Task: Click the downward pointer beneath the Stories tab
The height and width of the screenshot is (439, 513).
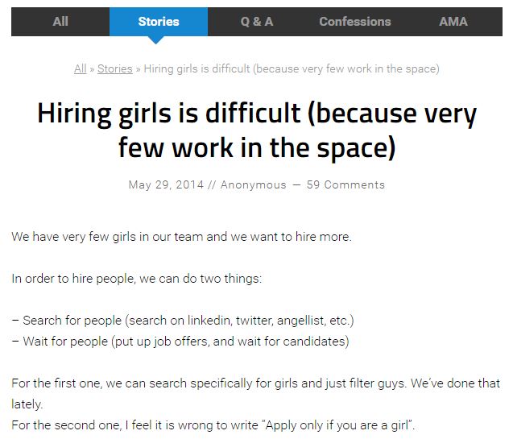Action: (x=158, y=40)
